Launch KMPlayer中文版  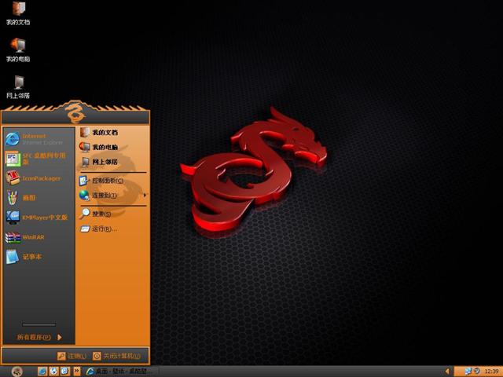pyautogui.click(x=39, y=218)
